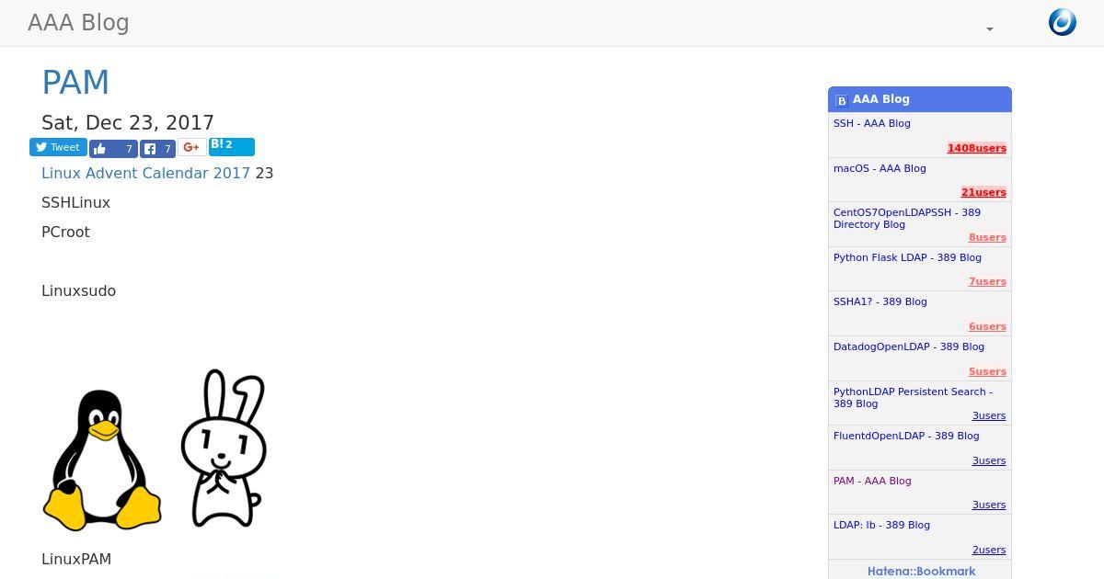1104x579 pixels.
Task: Open the DatadogOpenLDAP - 389 Blog entry
Action: tap(908, 346)
